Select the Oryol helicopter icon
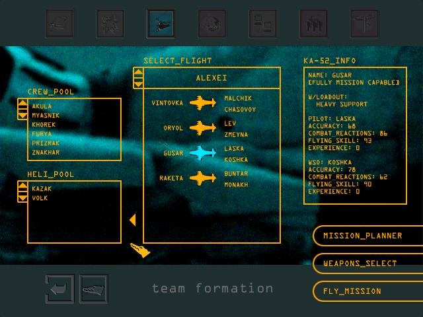This screenshot has height=317, width=423. (x=203, y=127)
